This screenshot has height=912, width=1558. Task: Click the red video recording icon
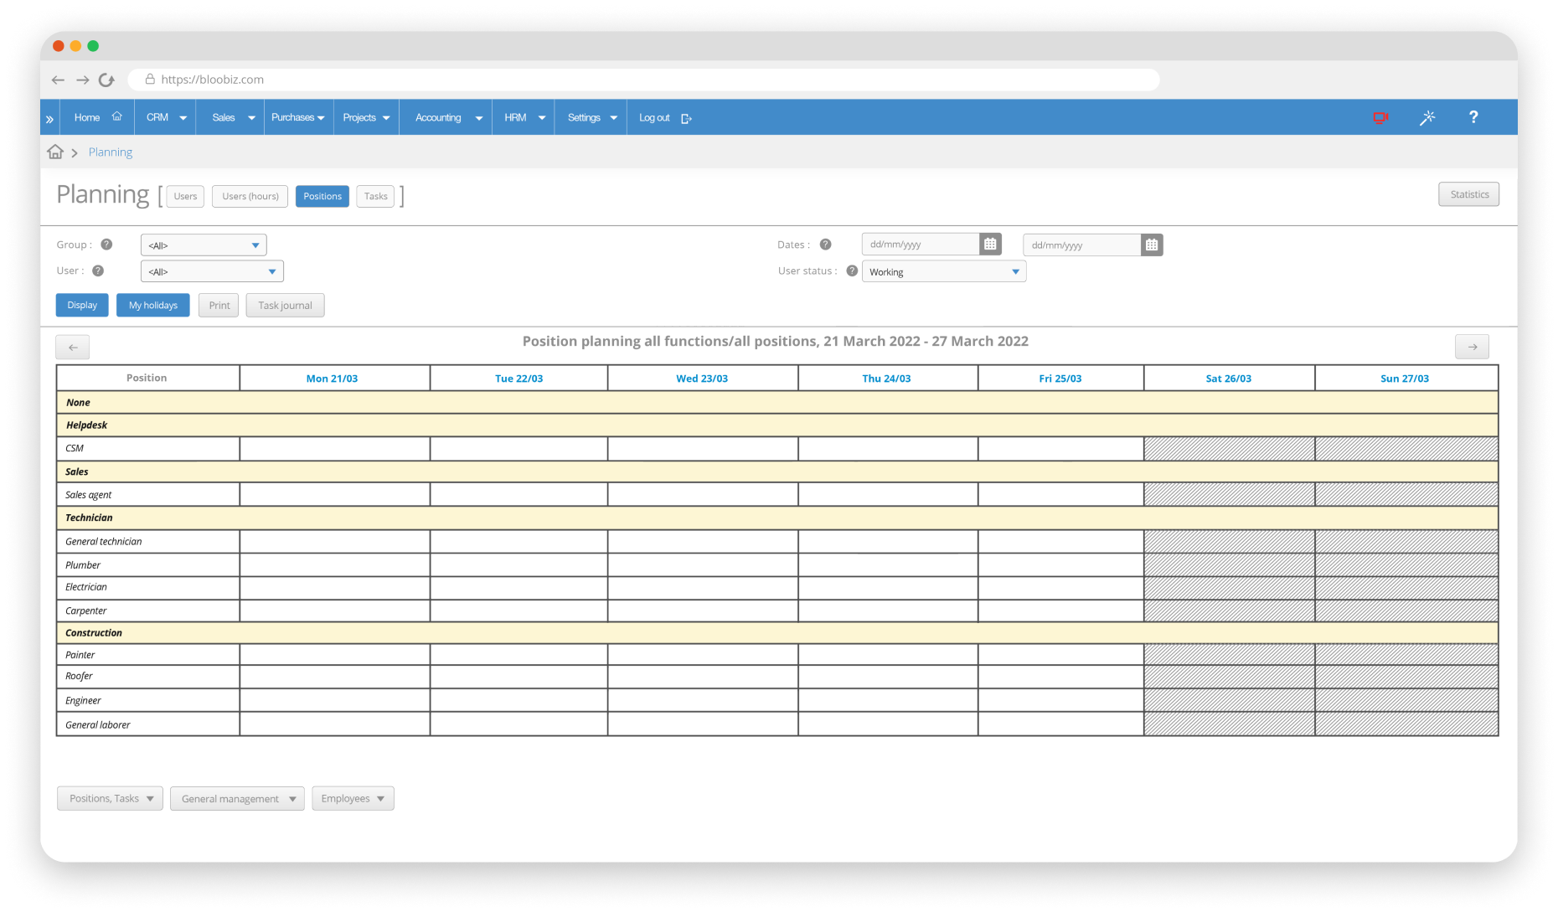[x=1380, y=117]
